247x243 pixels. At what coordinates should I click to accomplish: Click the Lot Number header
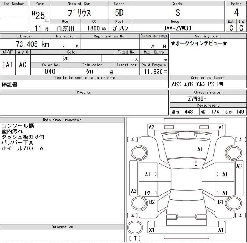[14, 4]
